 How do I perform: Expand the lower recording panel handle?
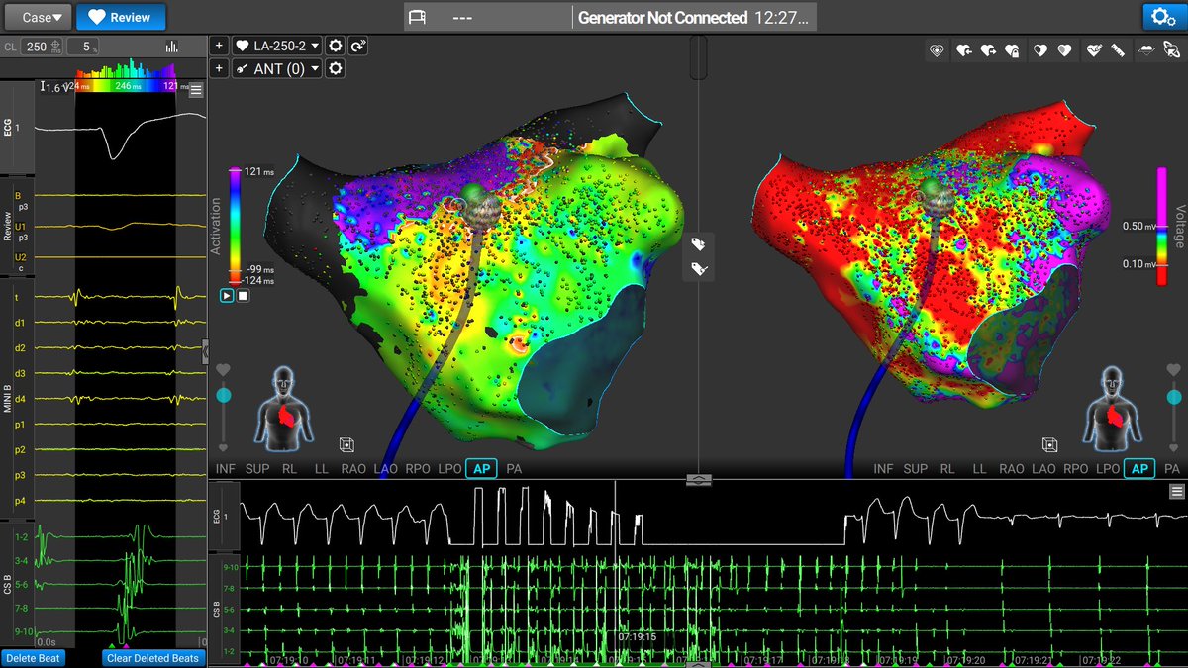698,478
